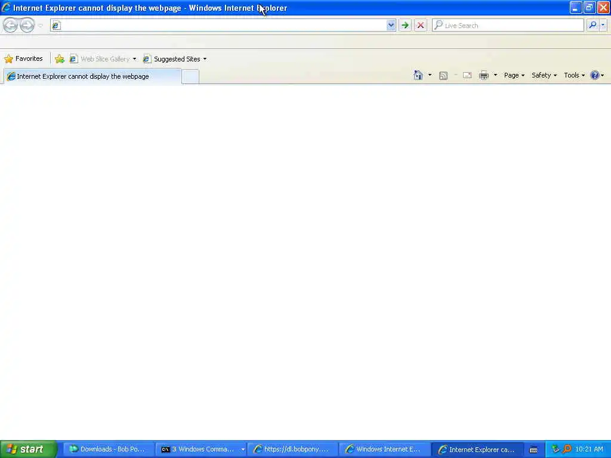Click the Print icon

[x=483, y=75]
